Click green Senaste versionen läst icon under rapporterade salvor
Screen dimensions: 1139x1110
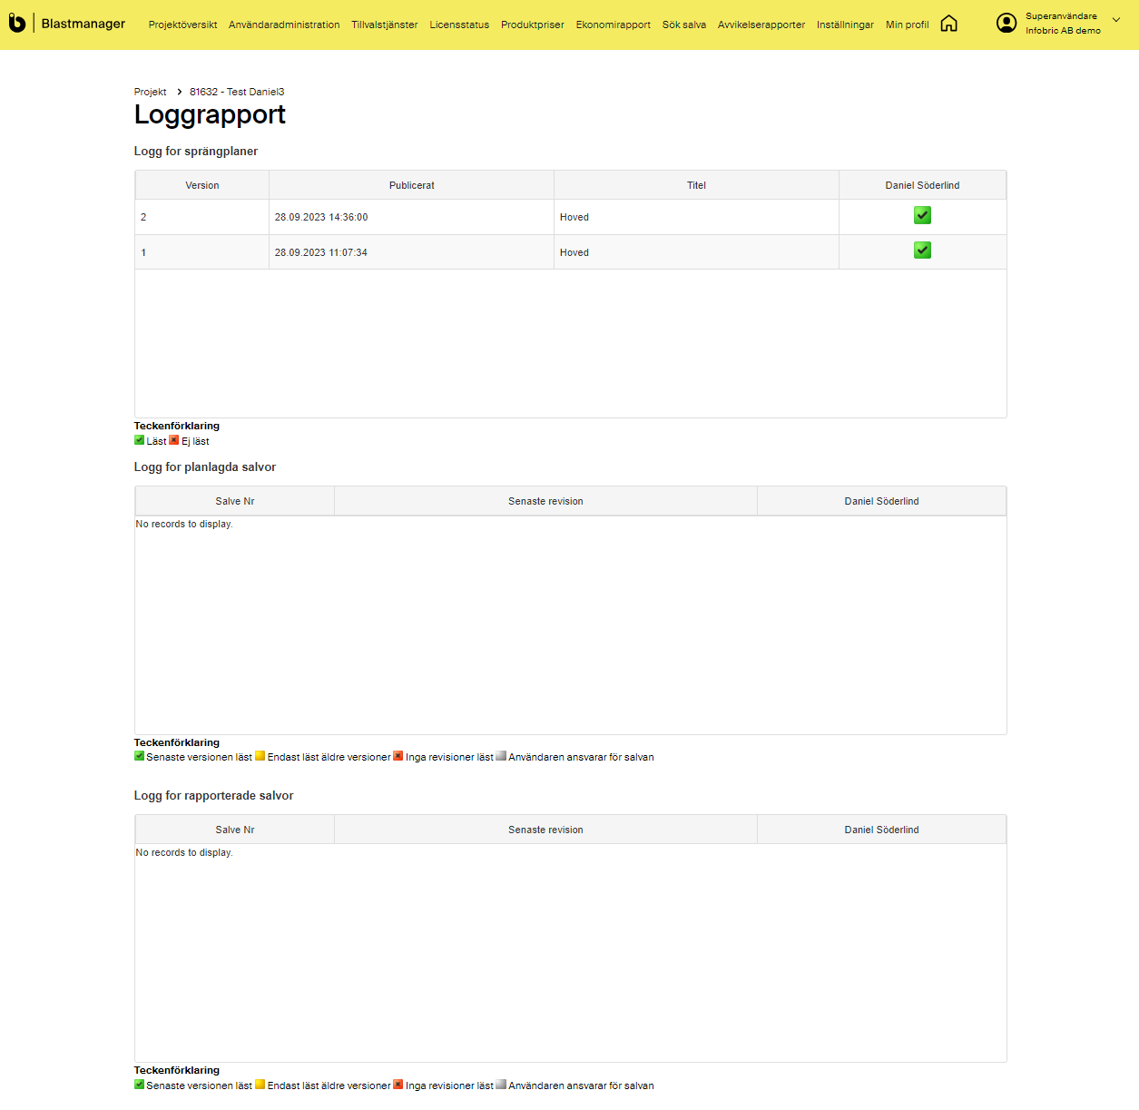point(140,1085)
